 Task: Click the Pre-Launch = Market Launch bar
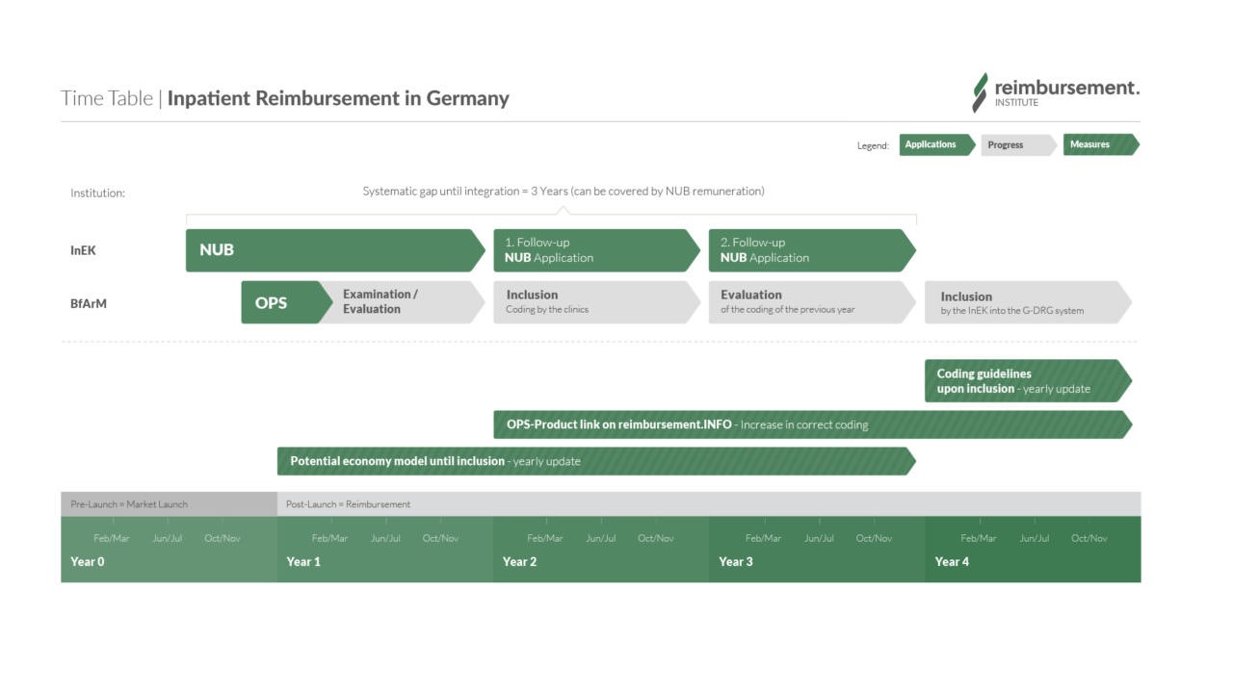[169, 504]
